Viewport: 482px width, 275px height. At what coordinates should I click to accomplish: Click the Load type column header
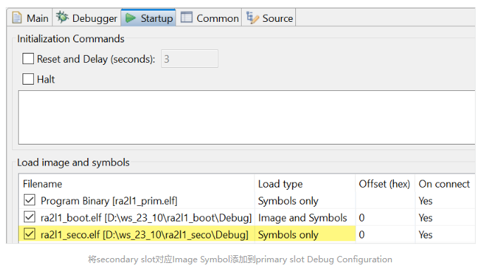pos(280,184)
